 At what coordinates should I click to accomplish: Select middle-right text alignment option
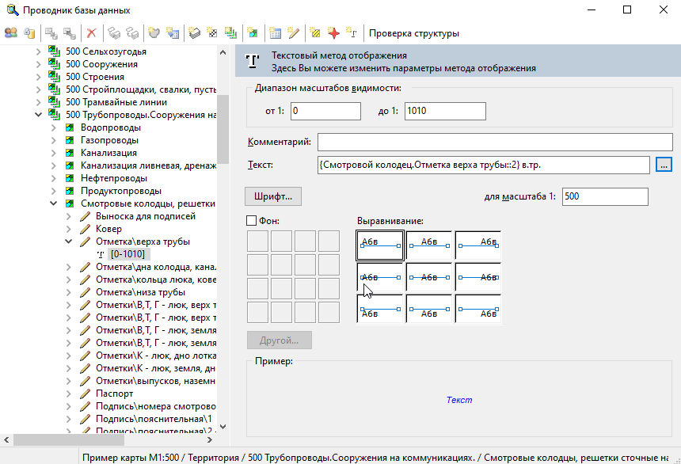[478, 277]
